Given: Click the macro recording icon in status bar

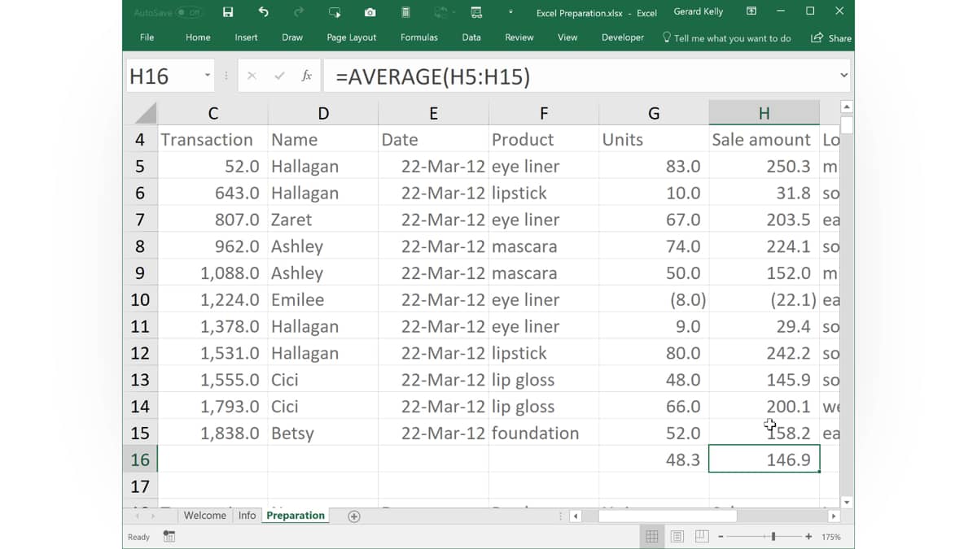Looking at the screenshot, I should tap(169, 537).
